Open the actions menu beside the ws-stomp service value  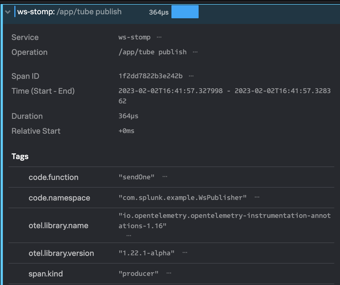pos(159,37)
